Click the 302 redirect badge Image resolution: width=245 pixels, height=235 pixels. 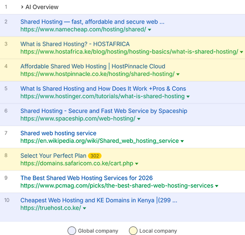(x=95, y=156)
